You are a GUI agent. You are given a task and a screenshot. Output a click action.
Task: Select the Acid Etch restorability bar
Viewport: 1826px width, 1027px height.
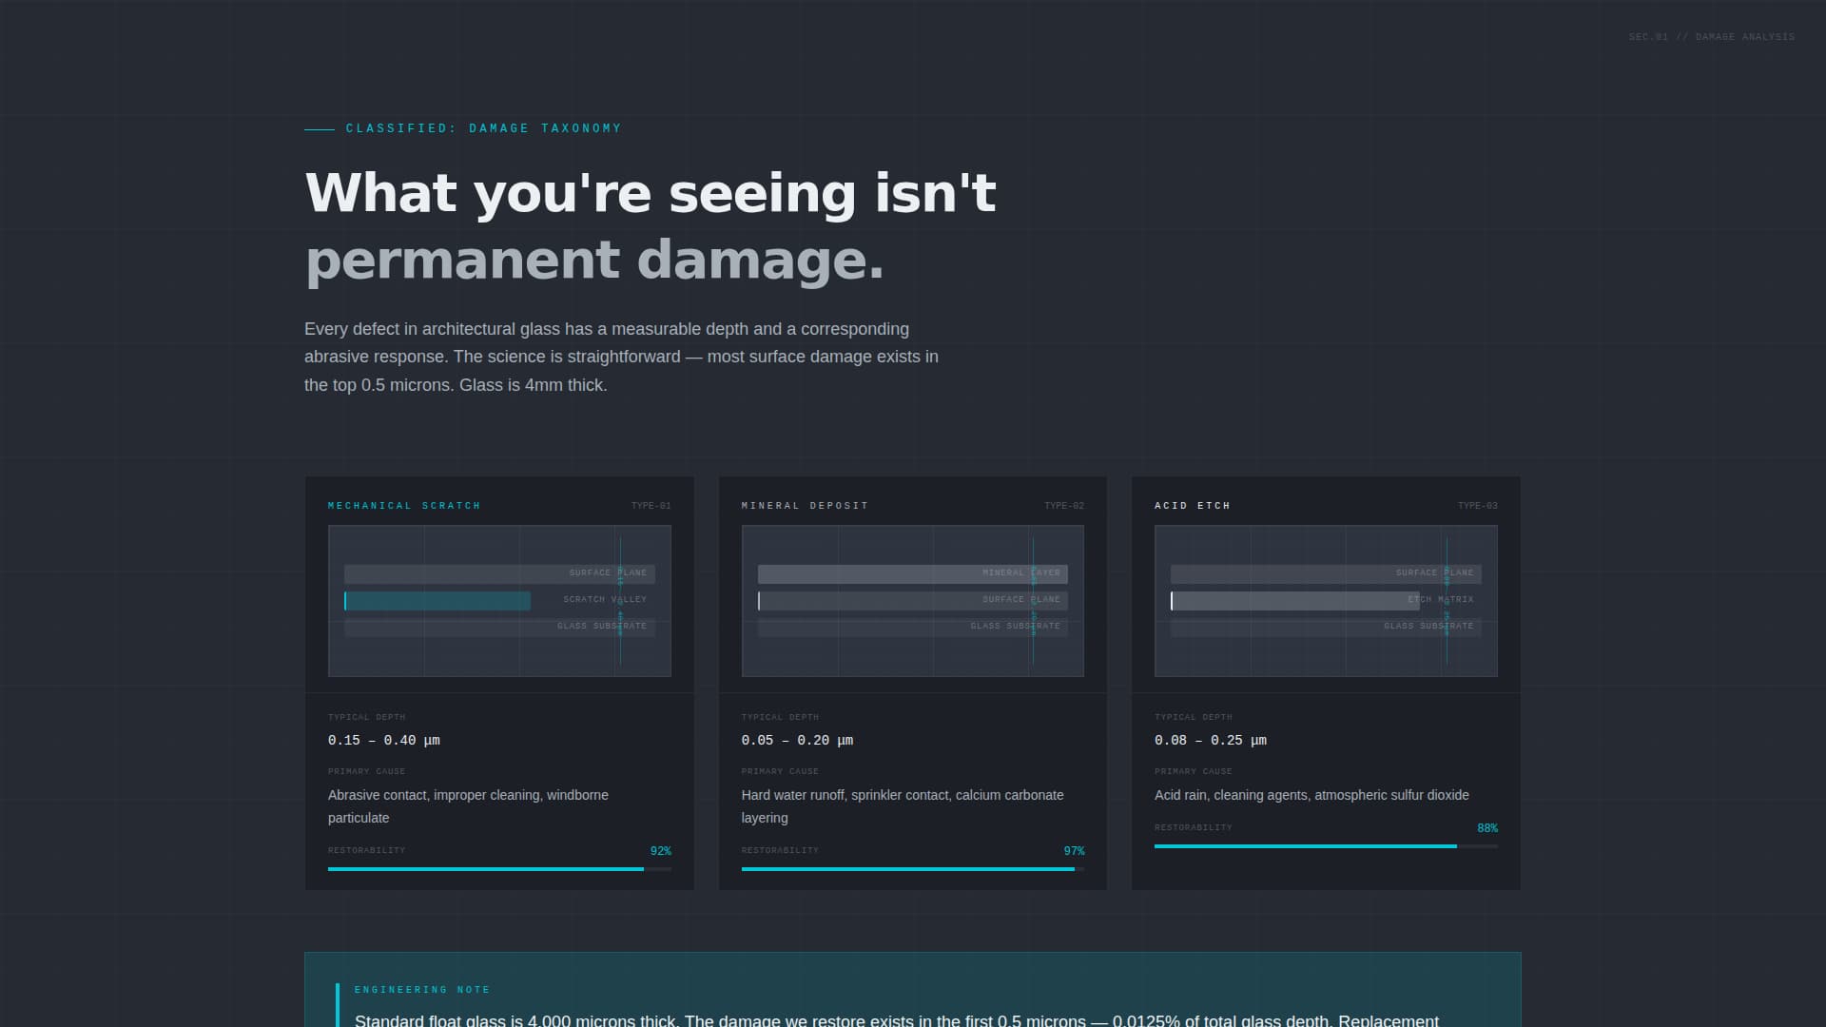pos(1326,846)
